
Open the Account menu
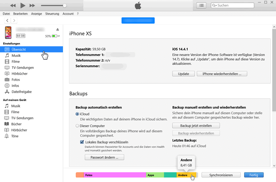point(68,14)
